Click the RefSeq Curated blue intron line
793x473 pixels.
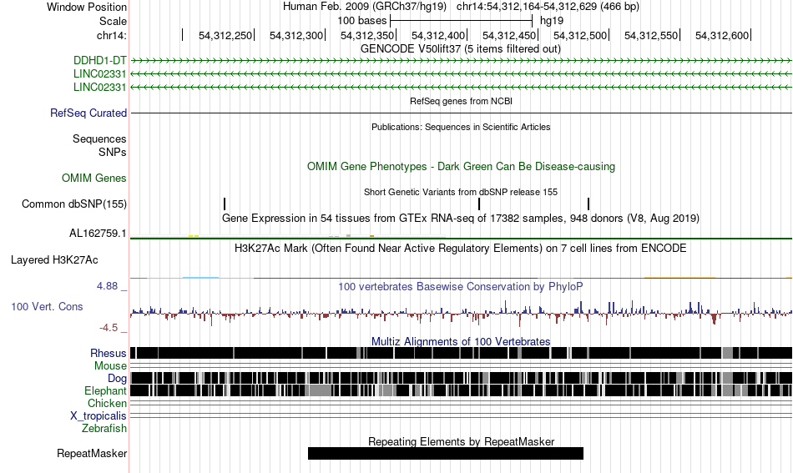[462, 113]
